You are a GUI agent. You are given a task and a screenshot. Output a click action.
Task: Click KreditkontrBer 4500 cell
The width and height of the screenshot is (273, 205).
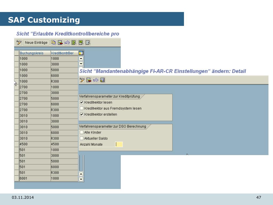tap(65, 144)
